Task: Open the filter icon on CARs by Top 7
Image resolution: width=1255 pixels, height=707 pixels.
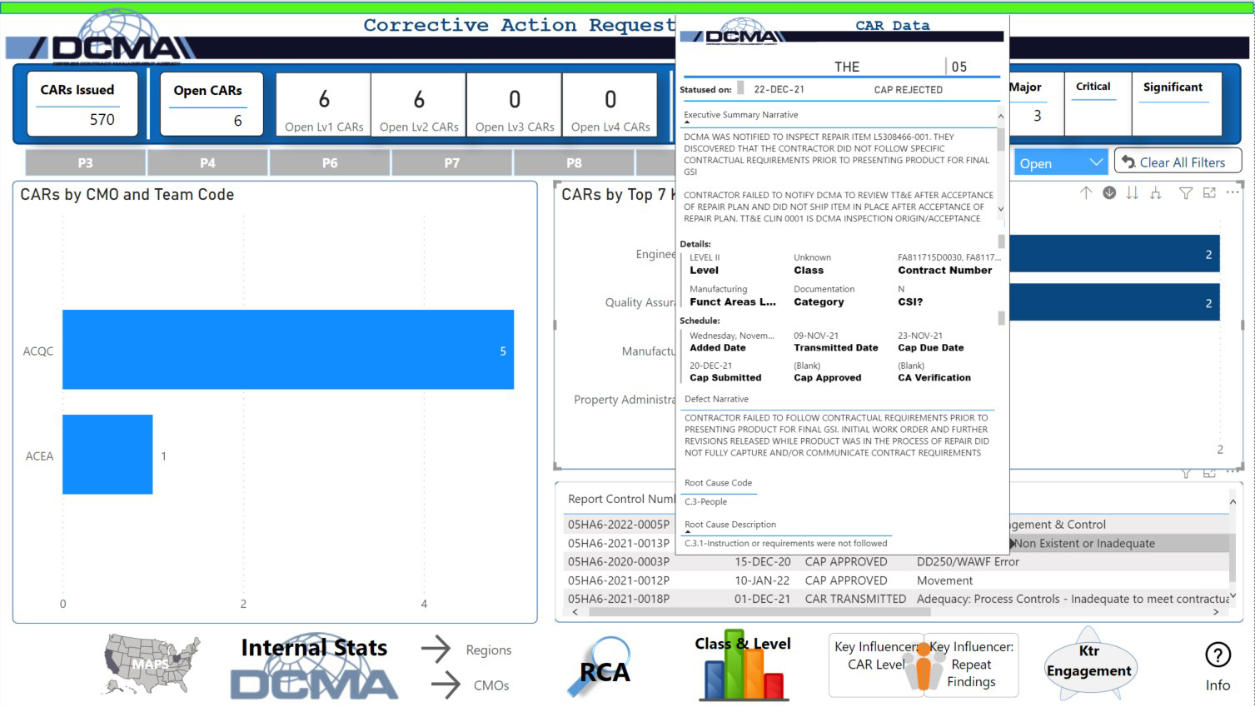Action: tap(1187, 192)
